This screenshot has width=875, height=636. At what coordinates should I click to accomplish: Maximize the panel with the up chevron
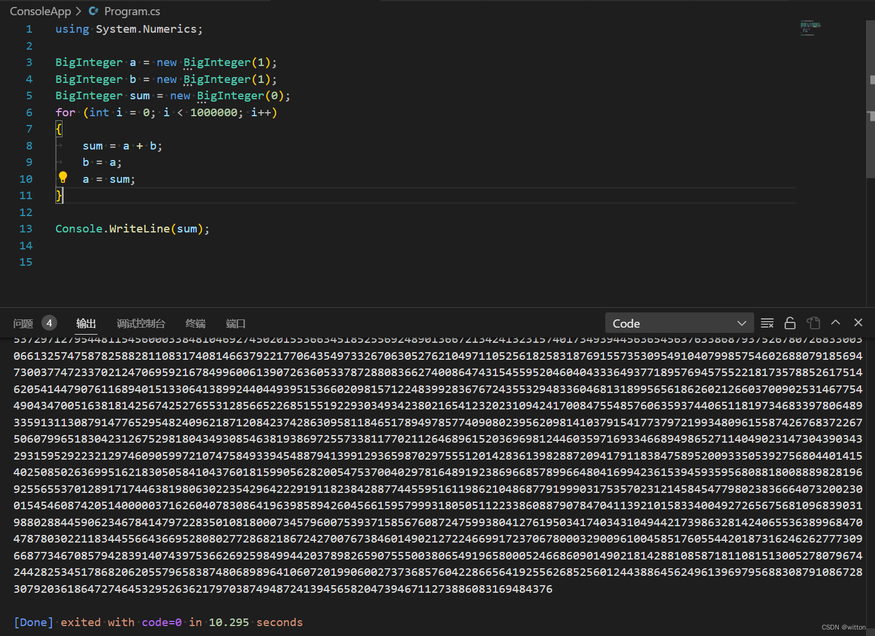[835, 322]
